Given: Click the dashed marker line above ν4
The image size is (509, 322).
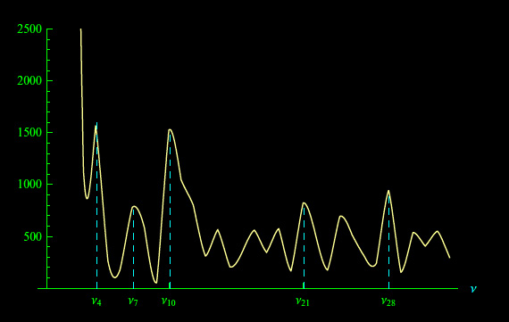Looking at the screenshot, I should 96,205.
